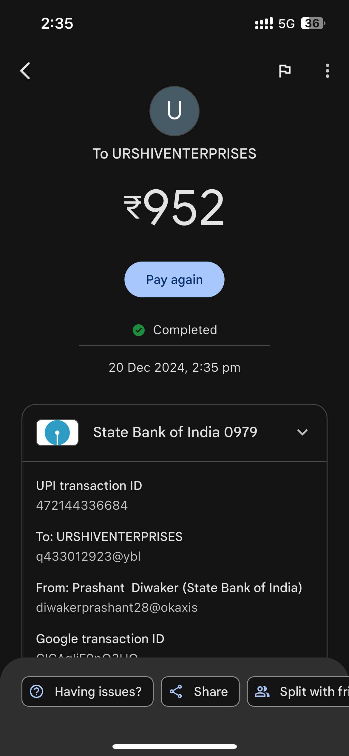Tap the green Completed checkmark icon
Image resolution: width=349 pixels, height=756 pixels.
coord(139,330)
